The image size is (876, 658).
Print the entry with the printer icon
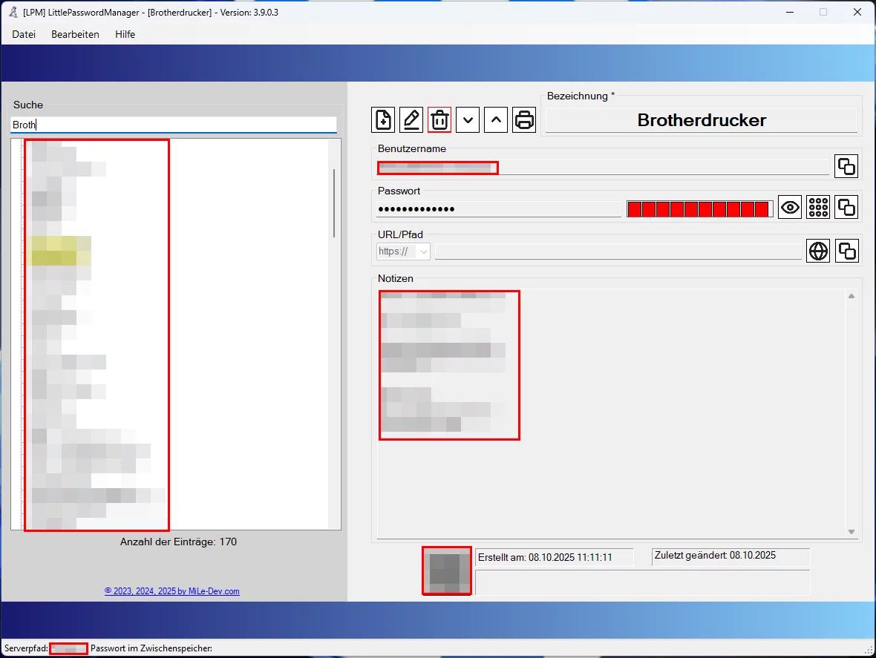(x=524, y=119)
